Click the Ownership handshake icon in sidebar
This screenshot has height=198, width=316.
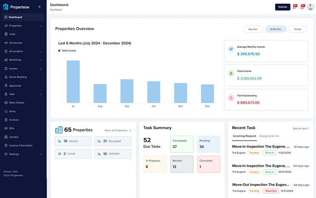[x=6, y=43]
